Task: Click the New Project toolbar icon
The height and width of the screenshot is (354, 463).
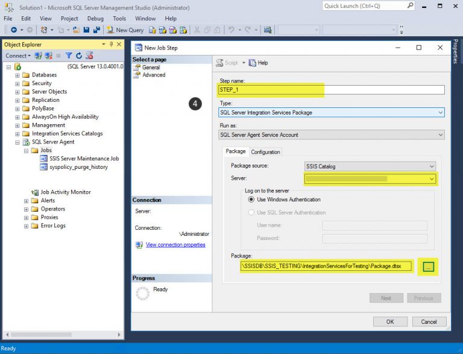Action: [44, 30]
